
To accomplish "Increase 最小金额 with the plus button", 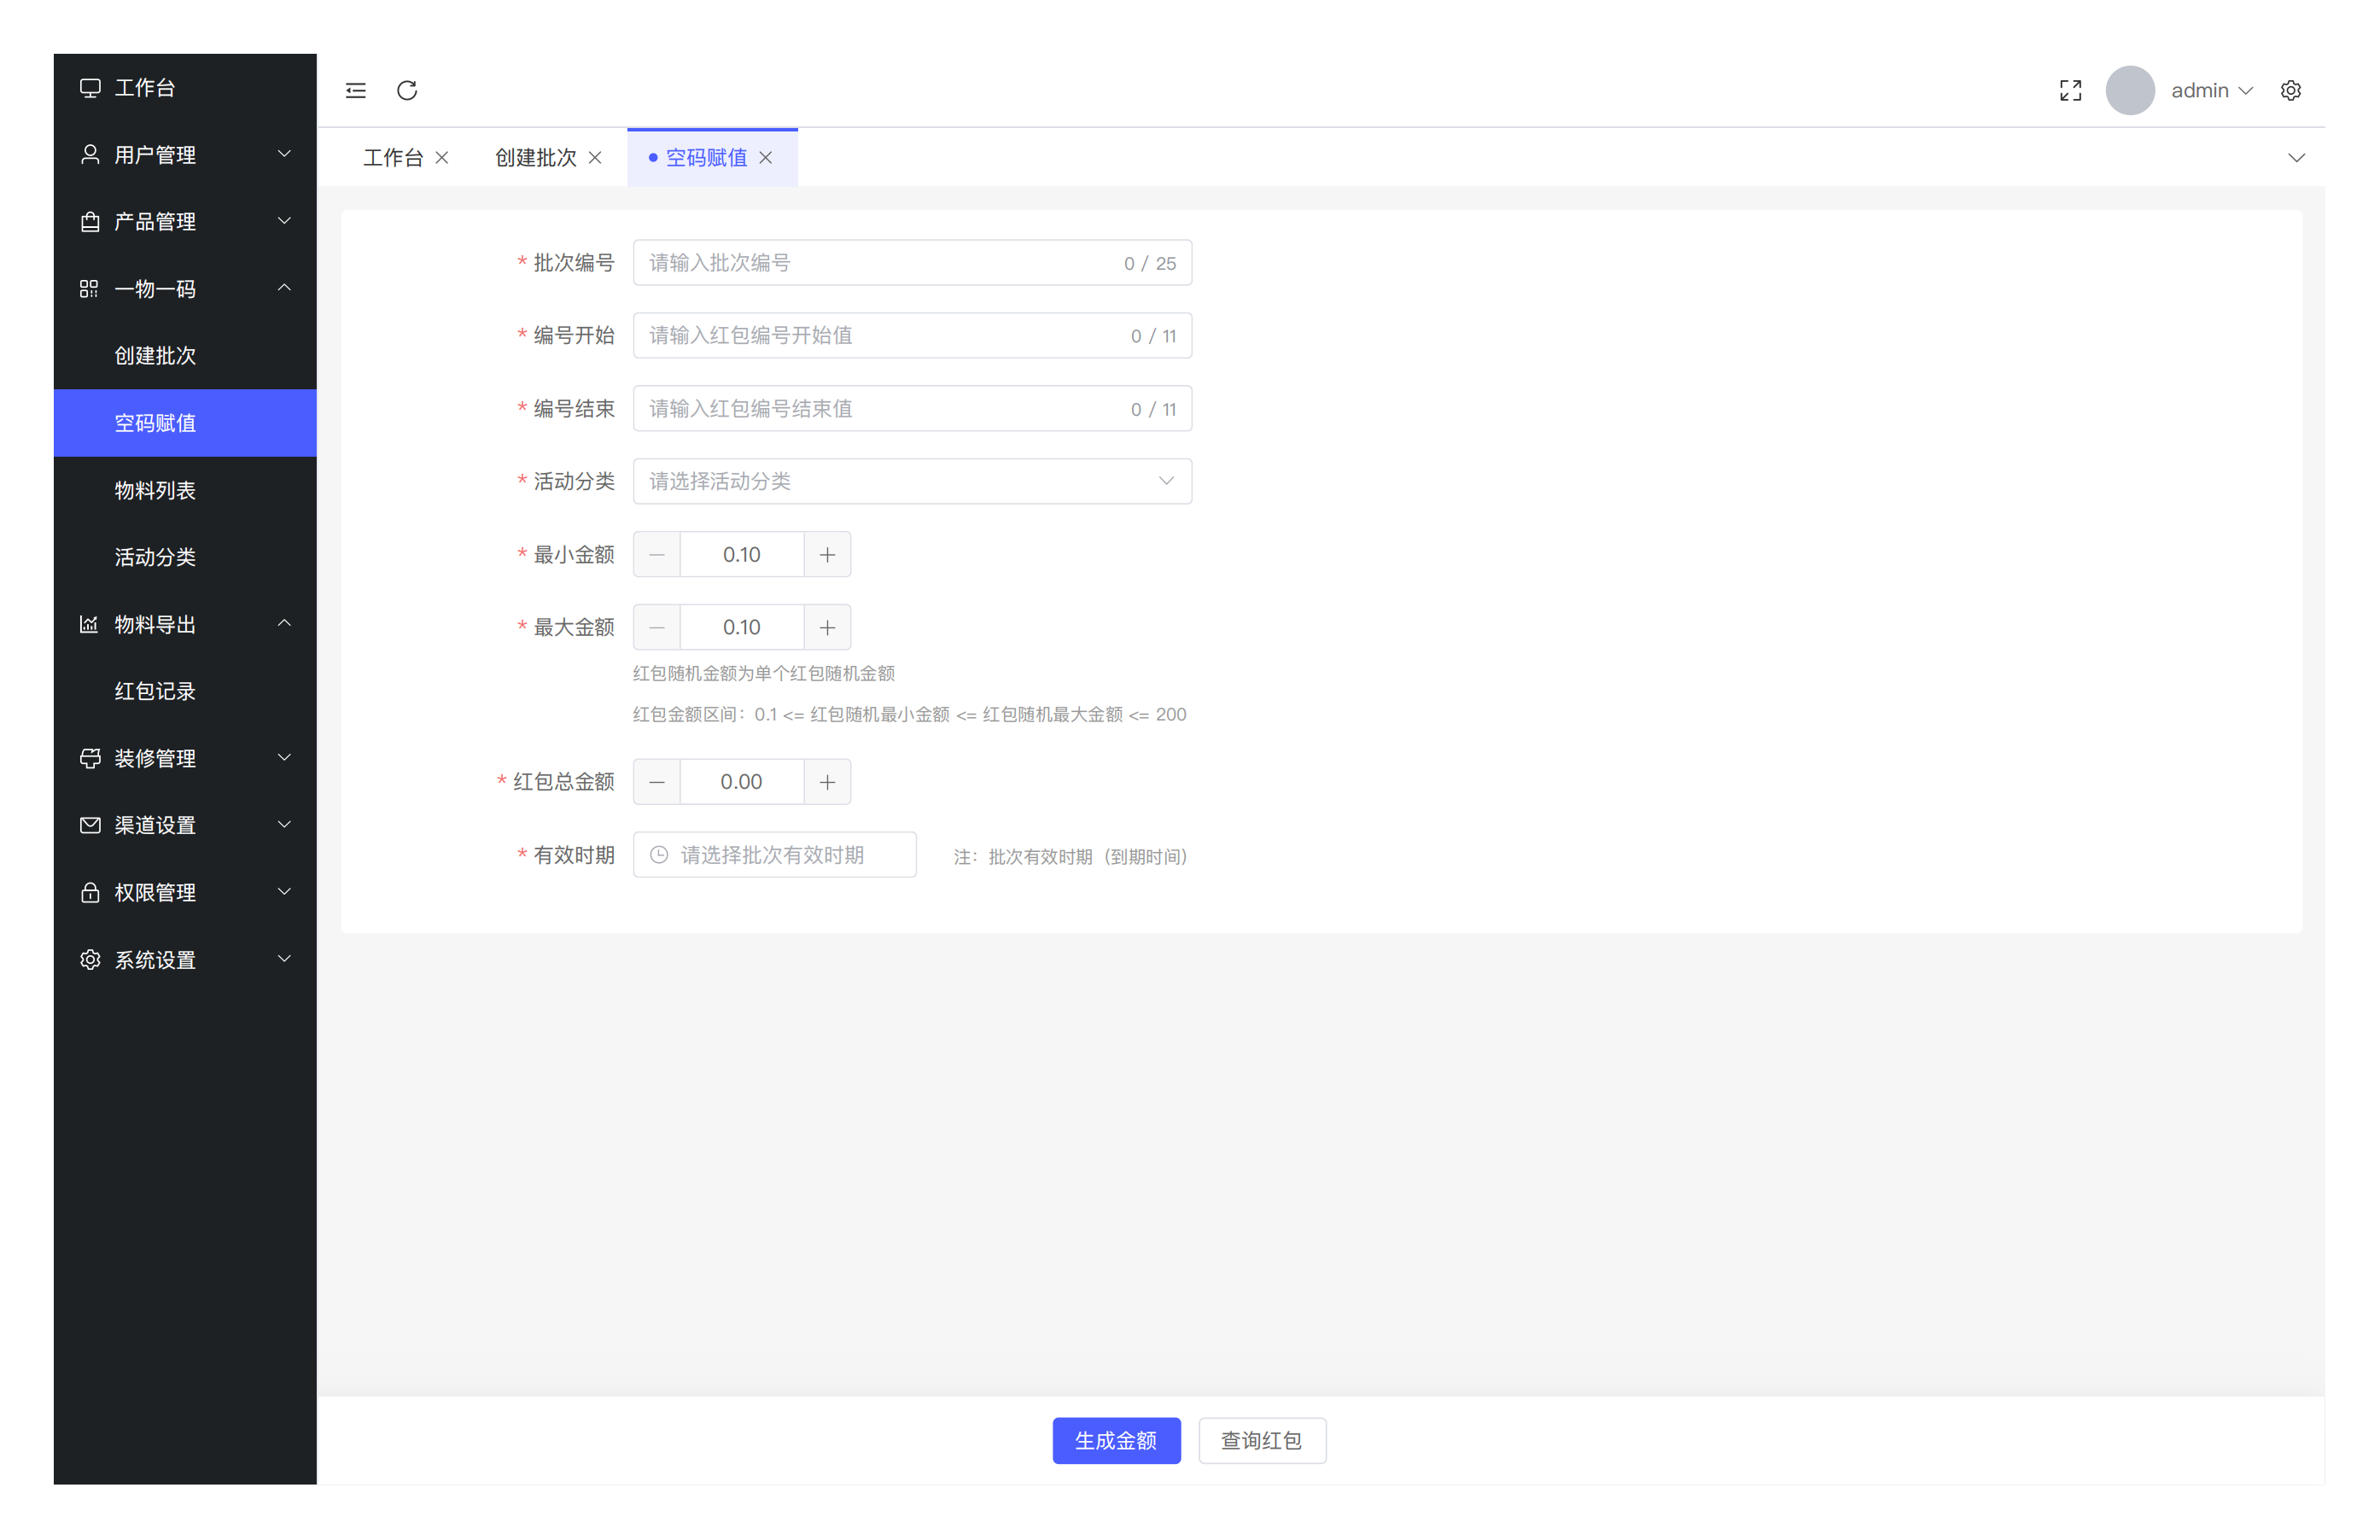I will (827, 555).
